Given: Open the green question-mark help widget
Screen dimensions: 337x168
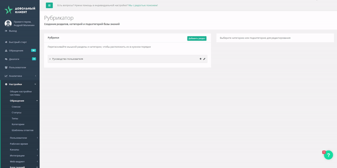Looking at the screenshot, I should click(329, 155).
